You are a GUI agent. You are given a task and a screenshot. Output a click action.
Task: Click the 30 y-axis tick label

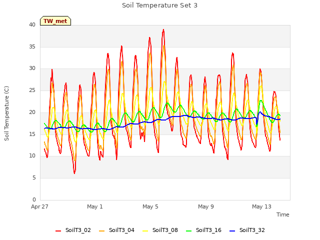[32, 68]
